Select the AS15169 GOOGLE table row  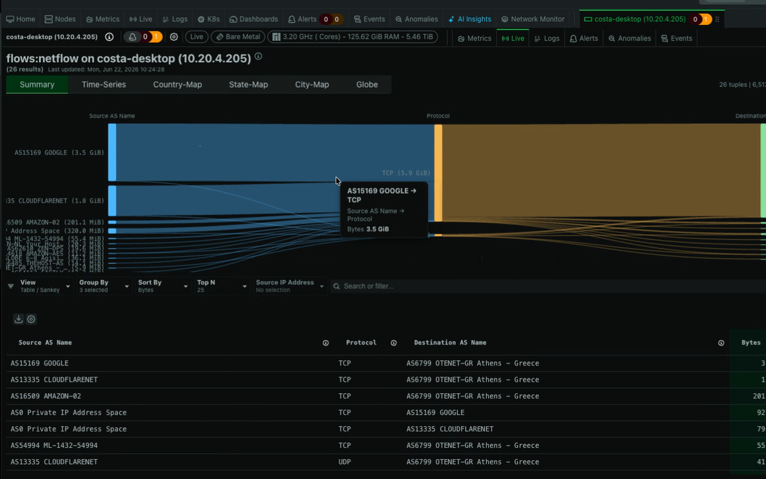tap(386, 363)
